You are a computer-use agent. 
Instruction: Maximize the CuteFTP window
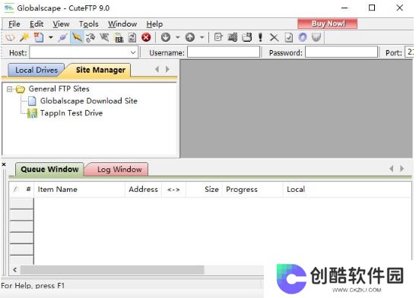pyautogui.click(x=372, y=8)
